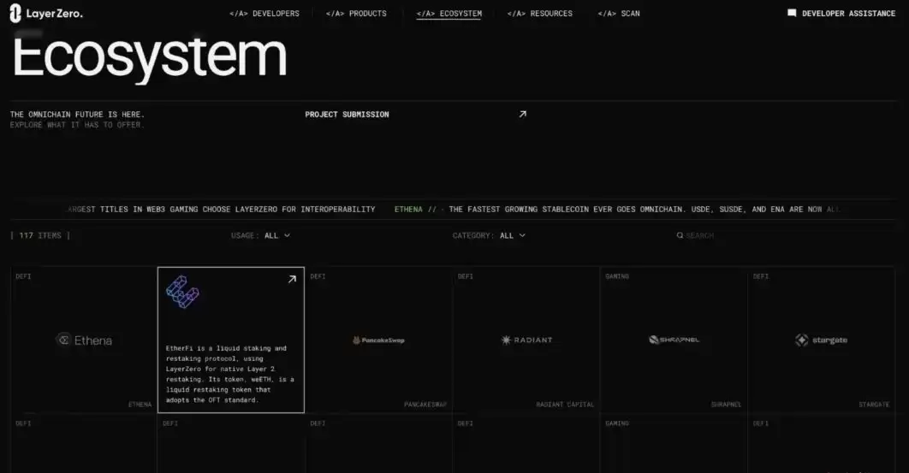Expand the Category filter dropdown
Screen dimensions: 909x473
click(512, 235)
